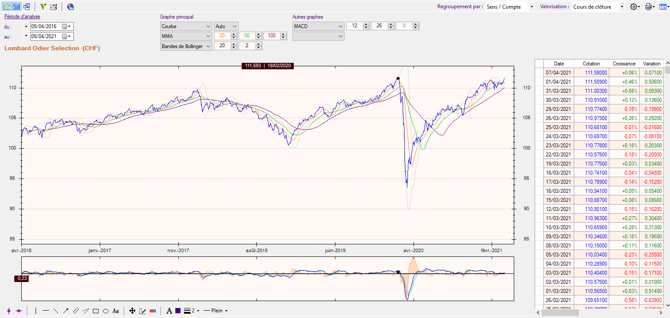Viewport: 670px width, 318px height.
Task: Select the rectangle drawing tool
Action: point(95,311)
